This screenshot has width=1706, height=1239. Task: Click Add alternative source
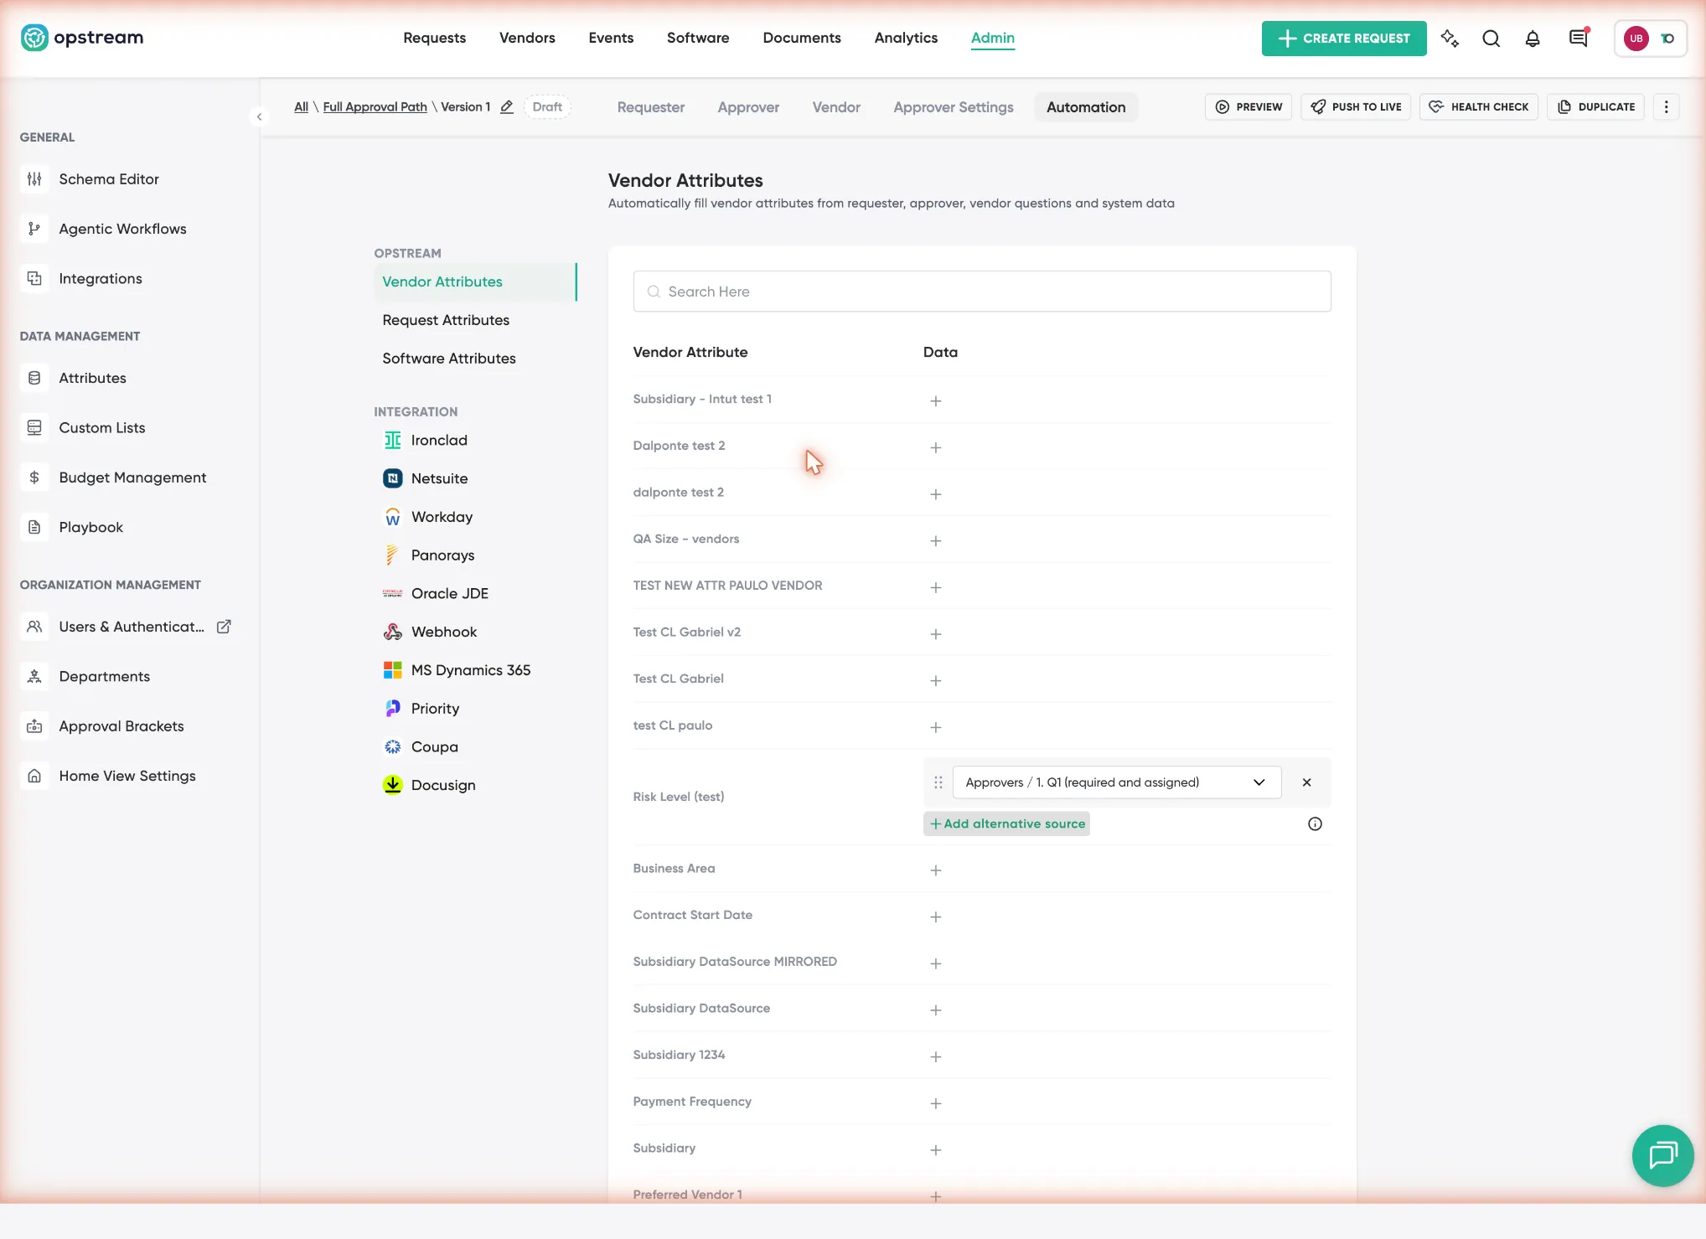pos(1006,824)
